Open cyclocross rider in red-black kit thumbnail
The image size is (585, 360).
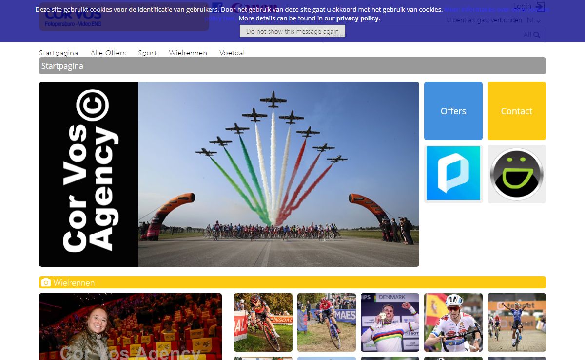point(263,323)
